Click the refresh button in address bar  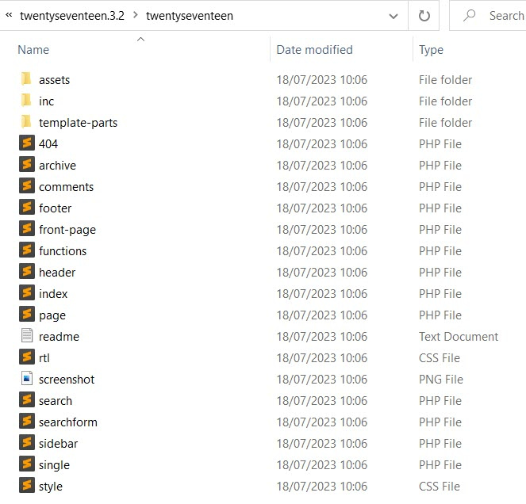424,16
